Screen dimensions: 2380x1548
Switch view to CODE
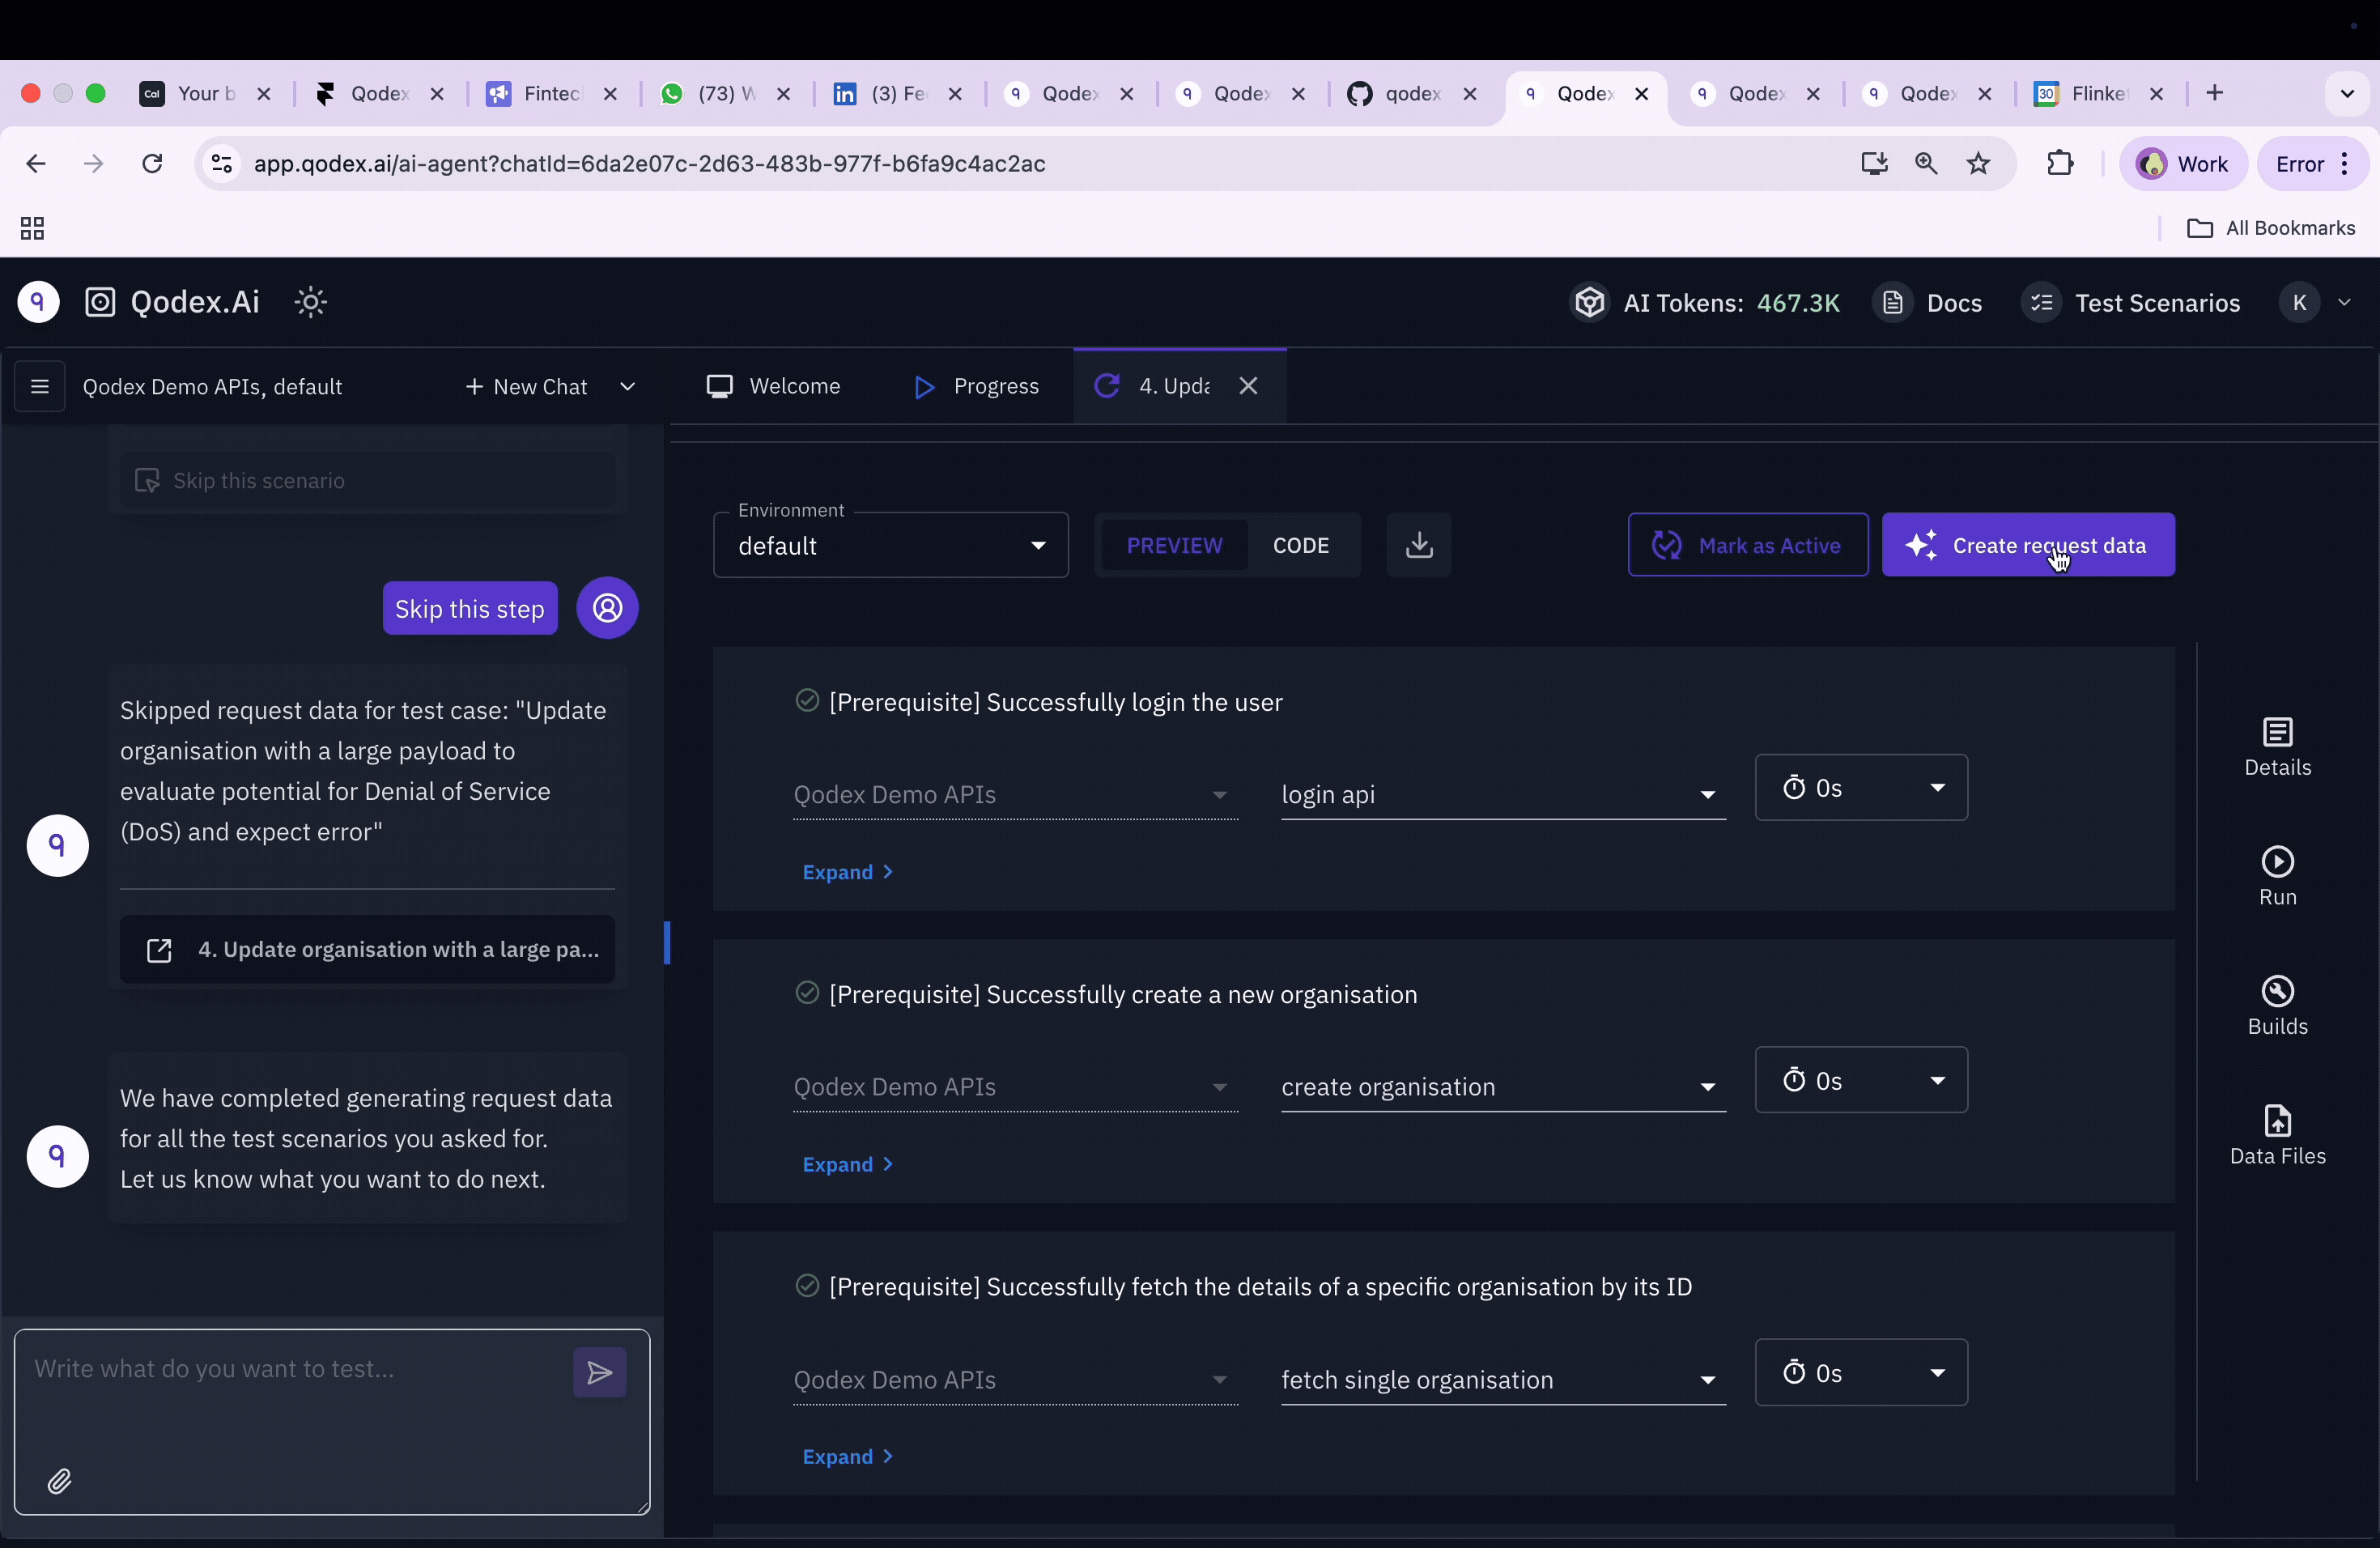(x=1300, y=545)
